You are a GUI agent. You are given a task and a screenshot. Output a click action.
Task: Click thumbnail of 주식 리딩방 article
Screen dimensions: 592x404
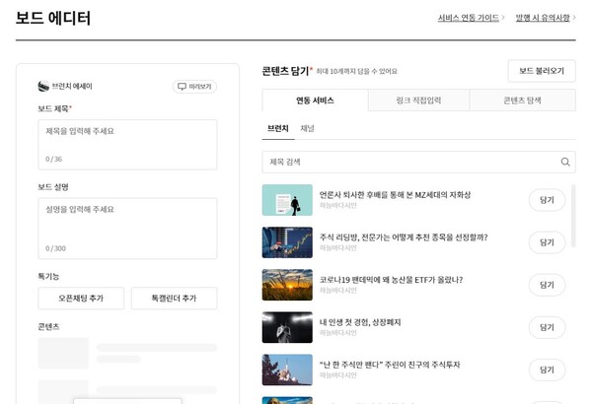point(287,242)
